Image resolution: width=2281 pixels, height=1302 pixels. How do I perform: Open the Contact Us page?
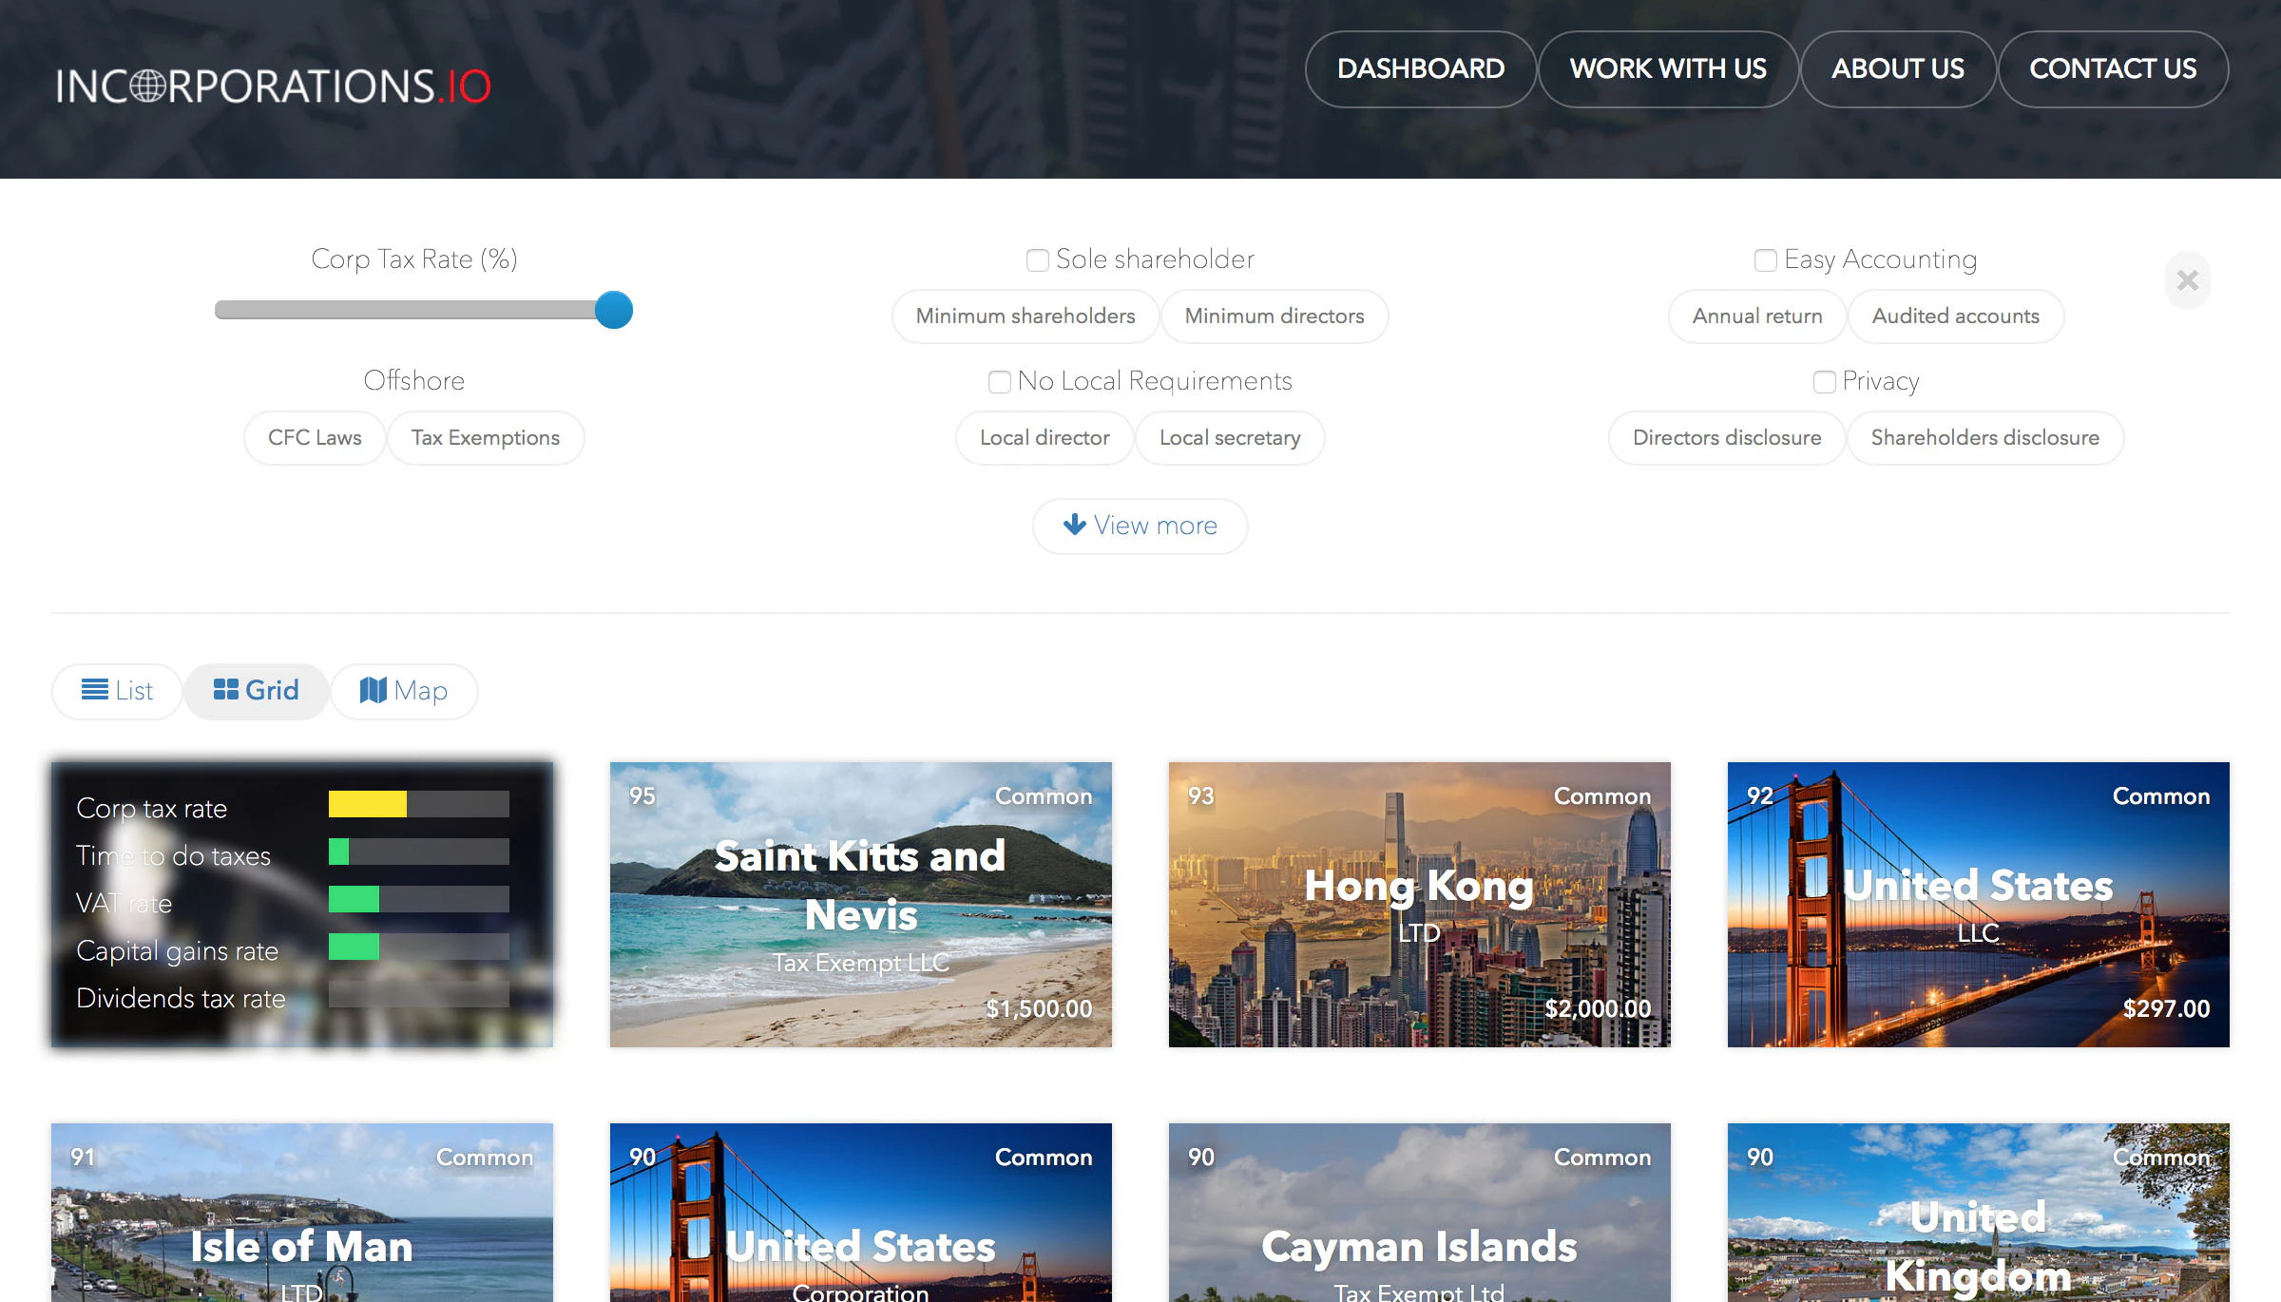tap(2113, 68)
